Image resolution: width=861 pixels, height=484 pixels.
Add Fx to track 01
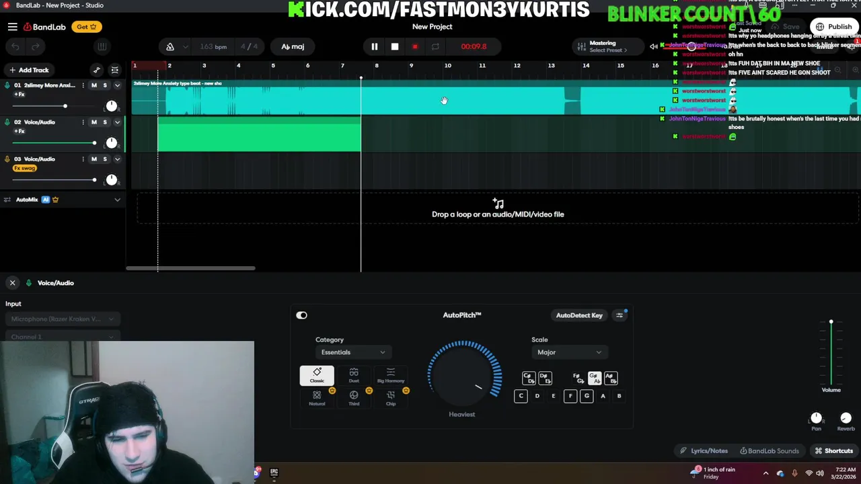point(19,95)
